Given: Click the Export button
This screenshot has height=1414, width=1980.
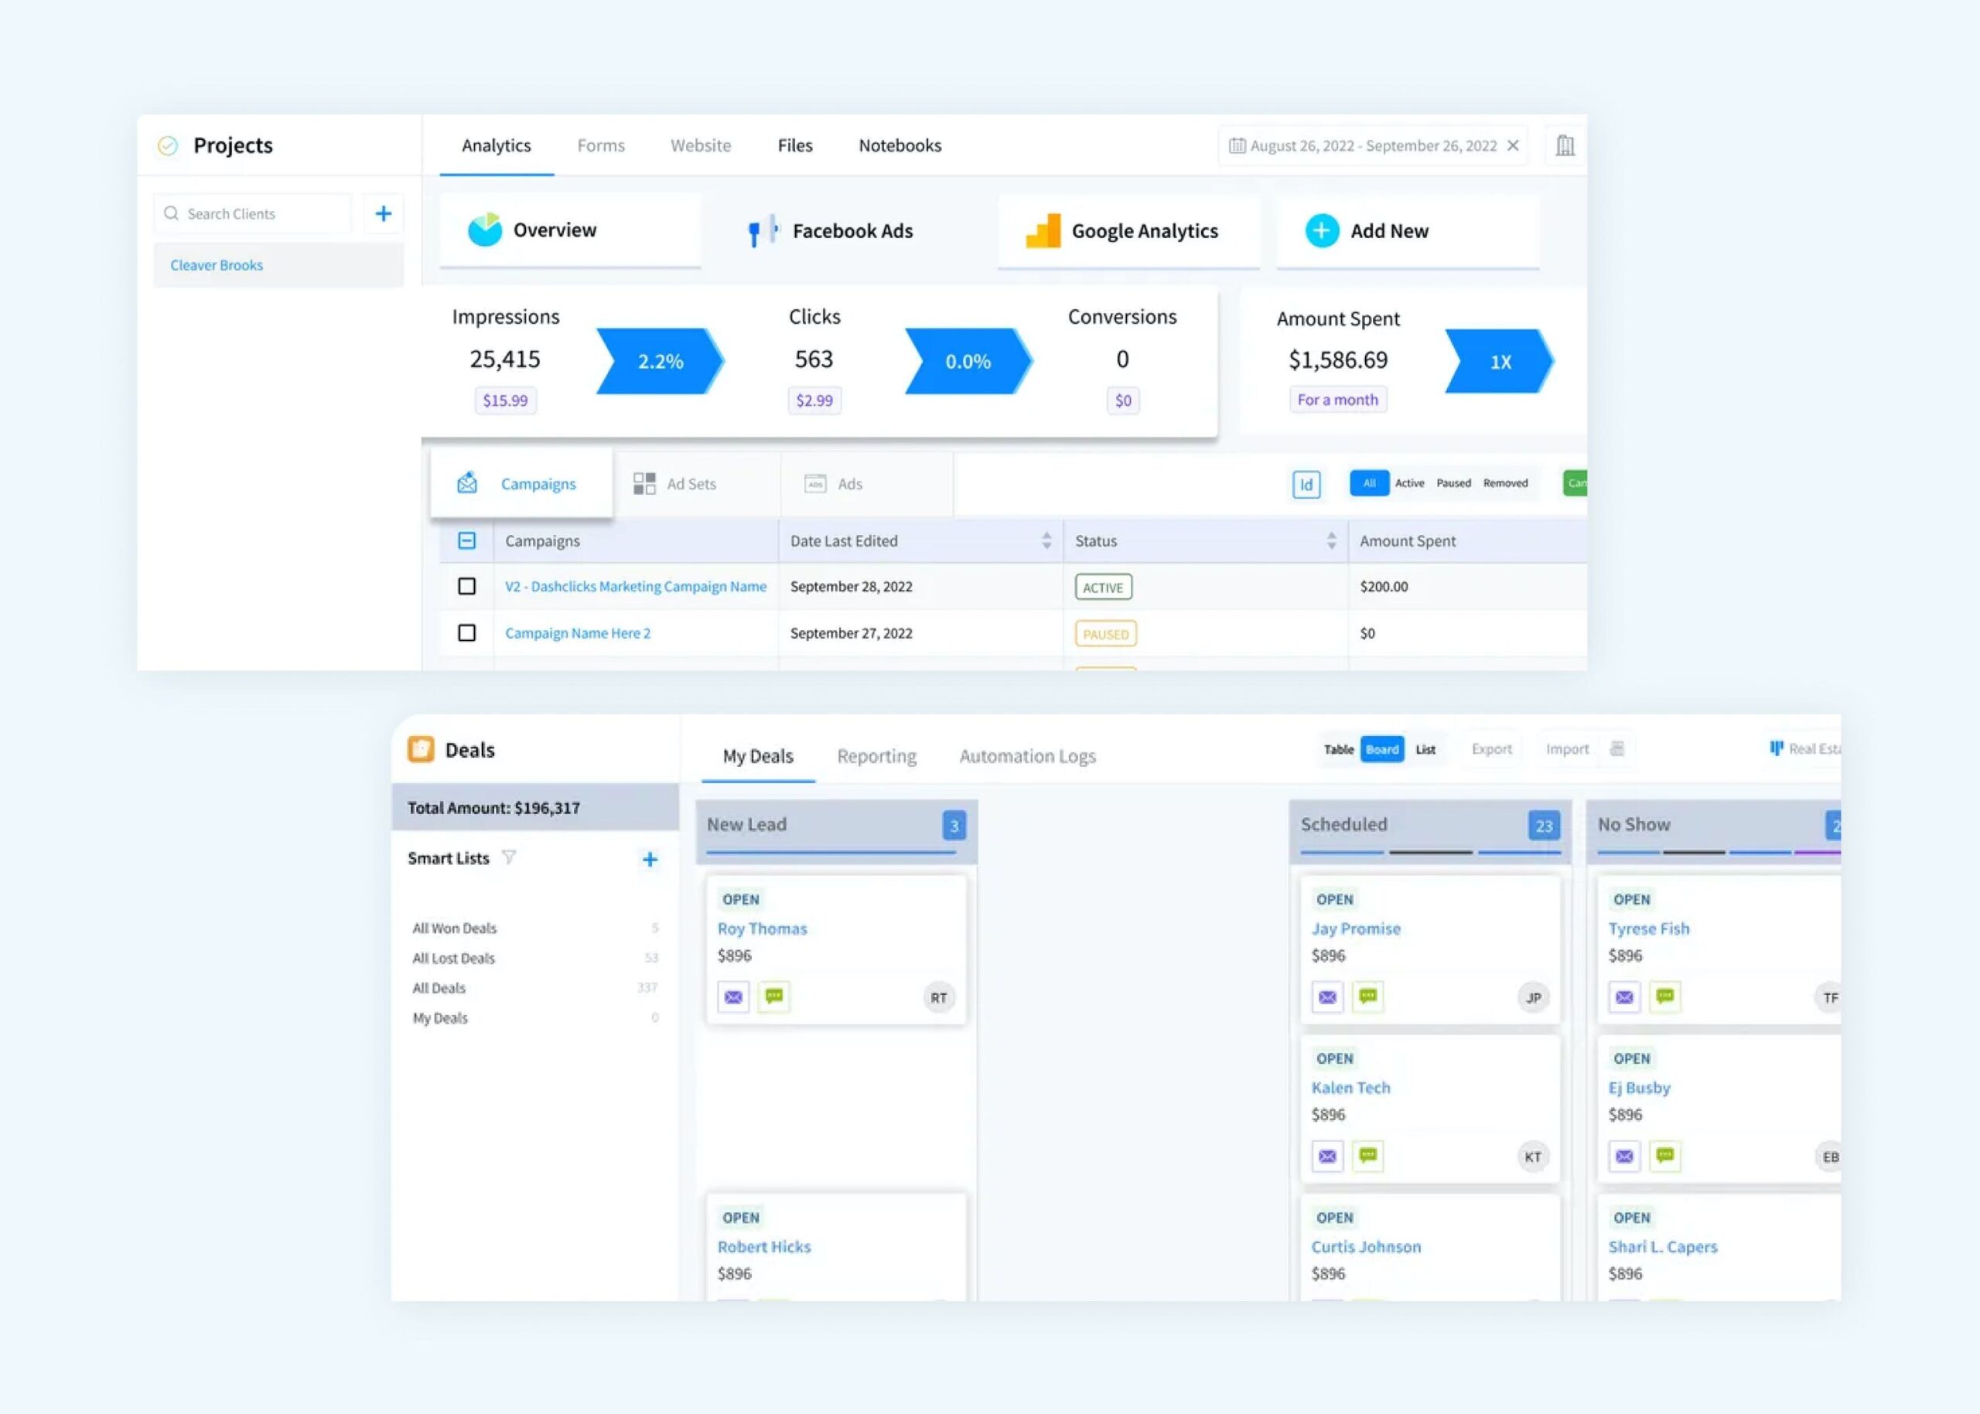Looking at the screenshot, I should pyautogui.click(x=1491, y=749).
